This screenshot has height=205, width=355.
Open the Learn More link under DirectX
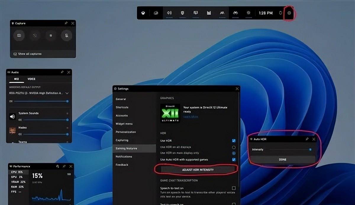click(x=191, y=117)
